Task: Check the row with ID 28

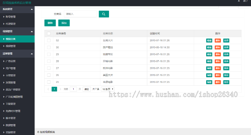Action: 49,61
